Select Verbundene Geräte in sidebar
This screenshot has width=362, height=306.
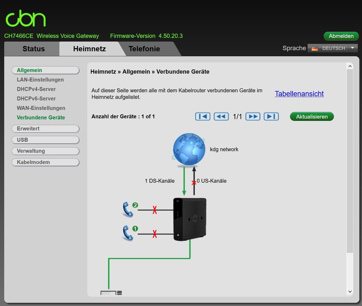pyautogui.click(x=41, y=117)
